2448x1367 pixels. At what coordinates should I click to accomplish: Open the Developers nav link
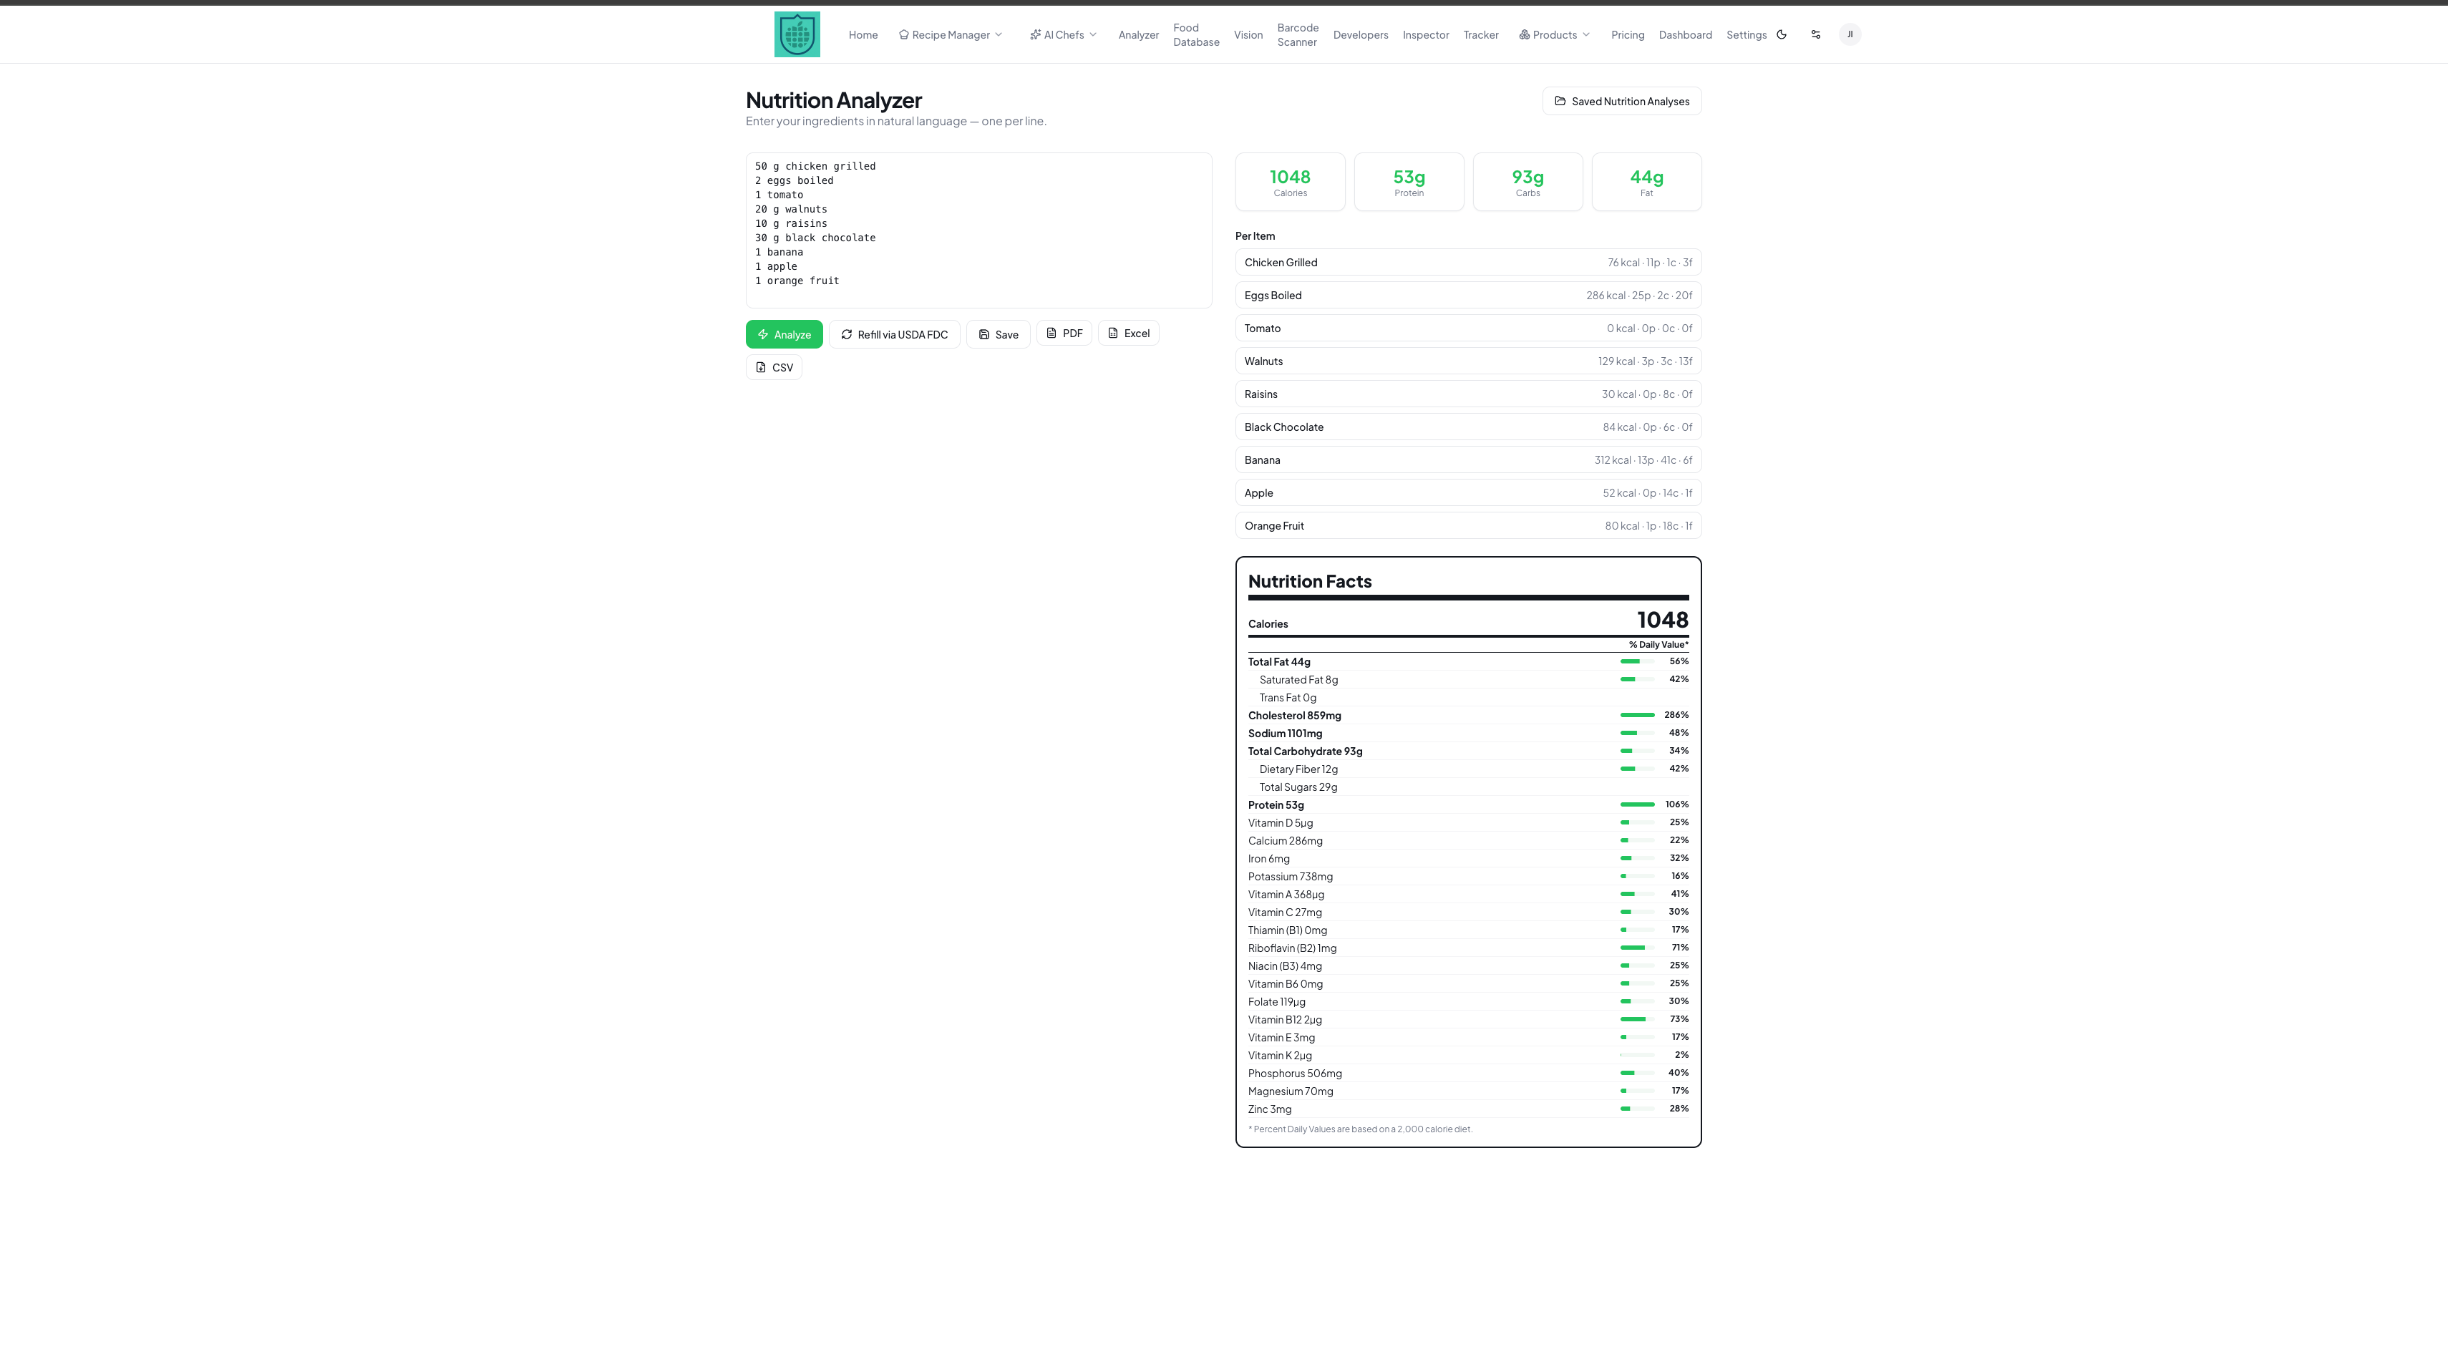1360,35
